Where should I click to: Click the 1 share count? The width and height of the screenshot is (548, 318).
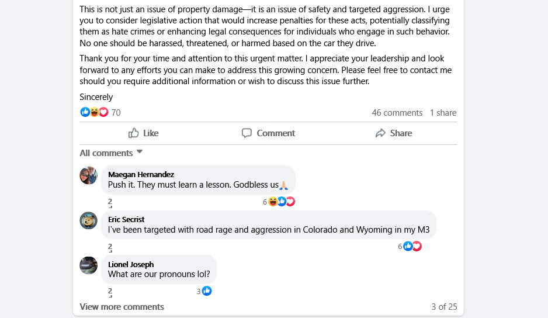click(x=443, y=113)
